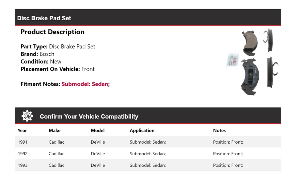
Task: Select the 1991 Cadillac DeVille row year
Action: pyautogui.click(x=23, y=142)
